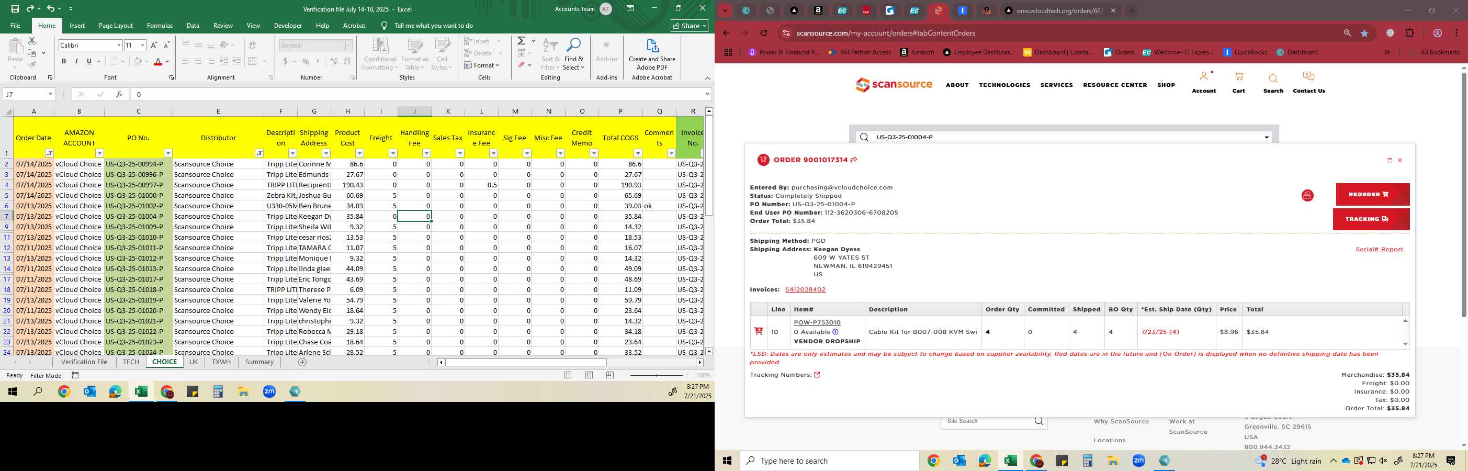
Task: Click the red REORDER button
Action: (1372, 195)
